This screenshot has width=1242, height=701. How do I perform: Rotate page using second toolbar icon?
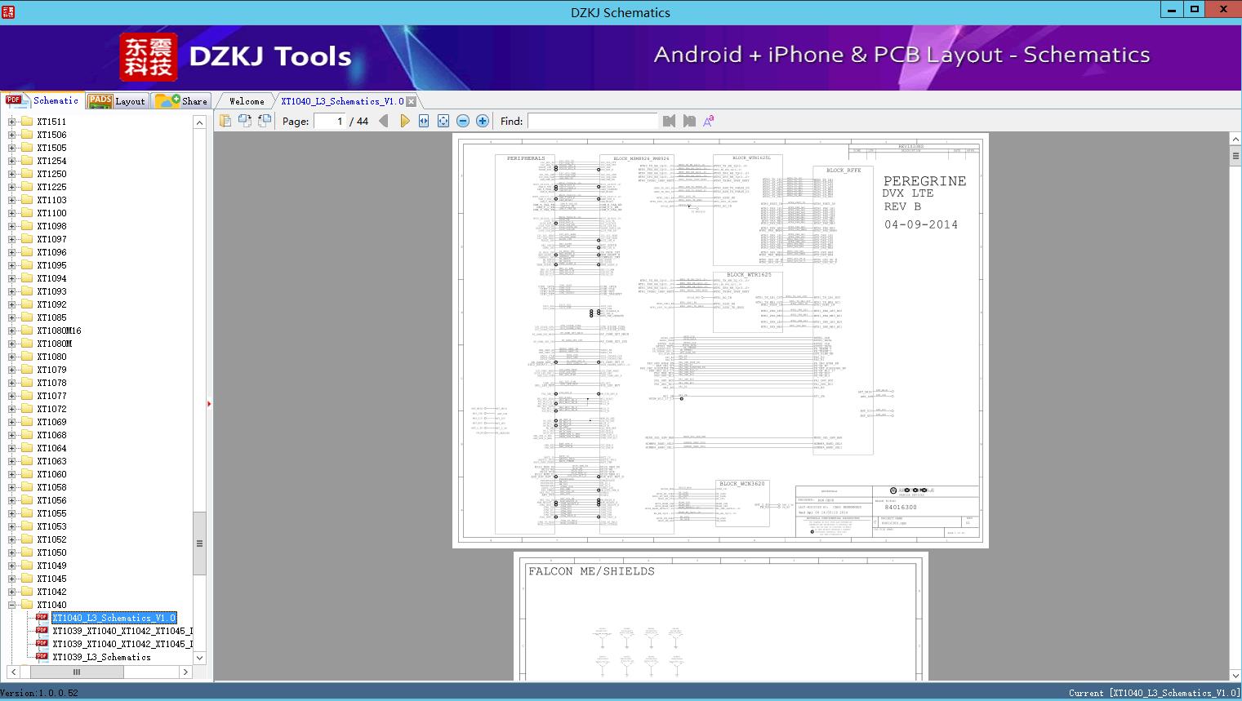click(244, 121)
